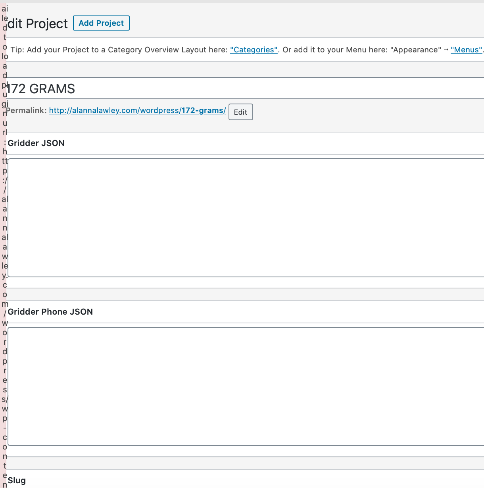The image size is (484, 488).
Task: Click the arrow symbol between Appearance and Menus
Action: (446, 50)
